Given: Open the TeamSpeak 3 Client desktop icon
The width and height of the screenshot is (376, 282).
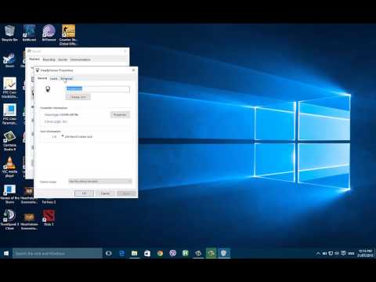Looking at the screenshot, I should pyautogui.click(x=9, y=220).
